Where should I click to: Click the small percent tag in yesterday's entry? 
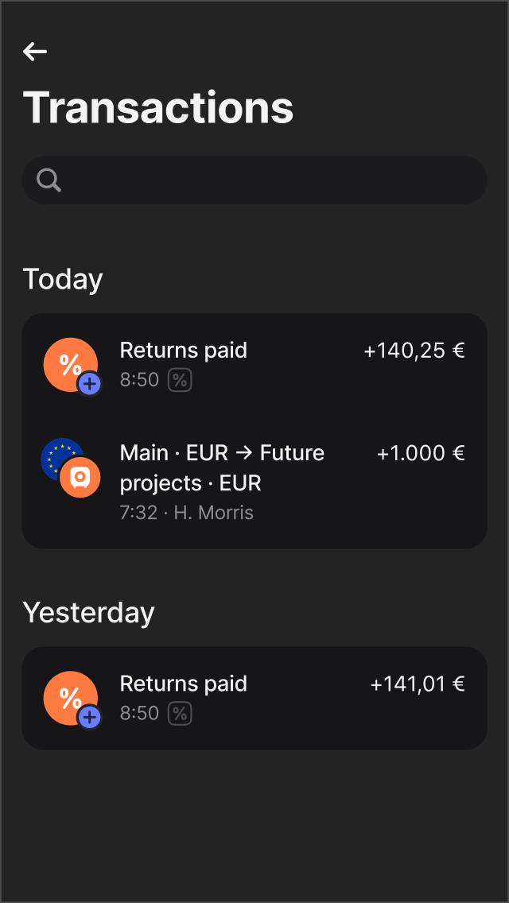click(x=181, y=713)
